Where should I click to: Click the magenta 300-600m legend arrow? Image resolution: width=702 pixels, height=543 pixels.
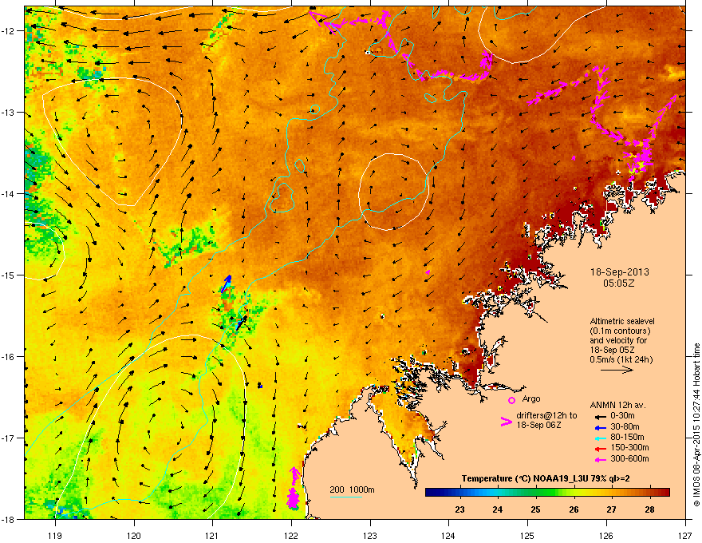599,459
